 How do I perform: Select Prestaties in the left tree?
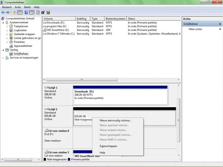(19, 42)
